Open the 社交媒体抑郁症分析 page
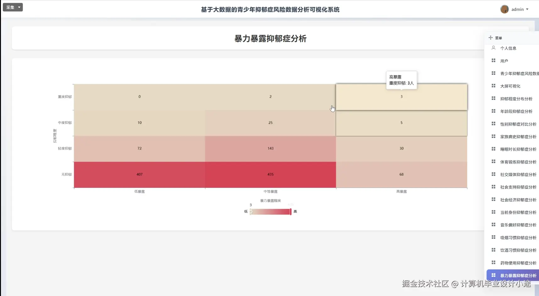 518,174
